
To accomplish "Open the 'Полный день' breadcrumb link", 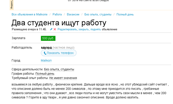I will click(125, 14).
